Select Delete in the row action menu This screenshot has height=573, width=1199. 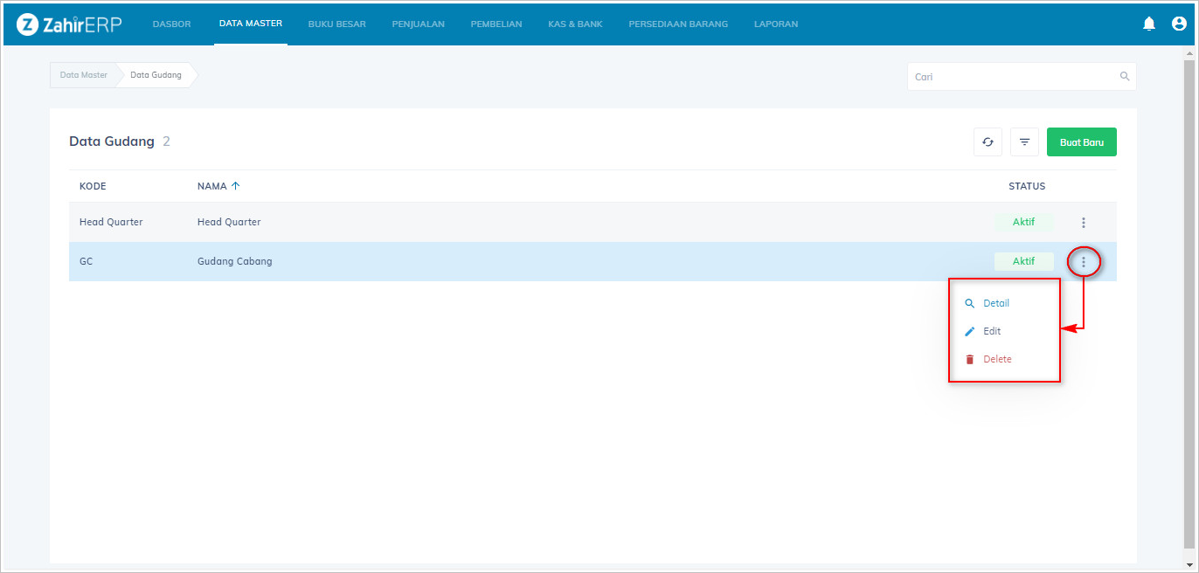click(x=996, y=360)
